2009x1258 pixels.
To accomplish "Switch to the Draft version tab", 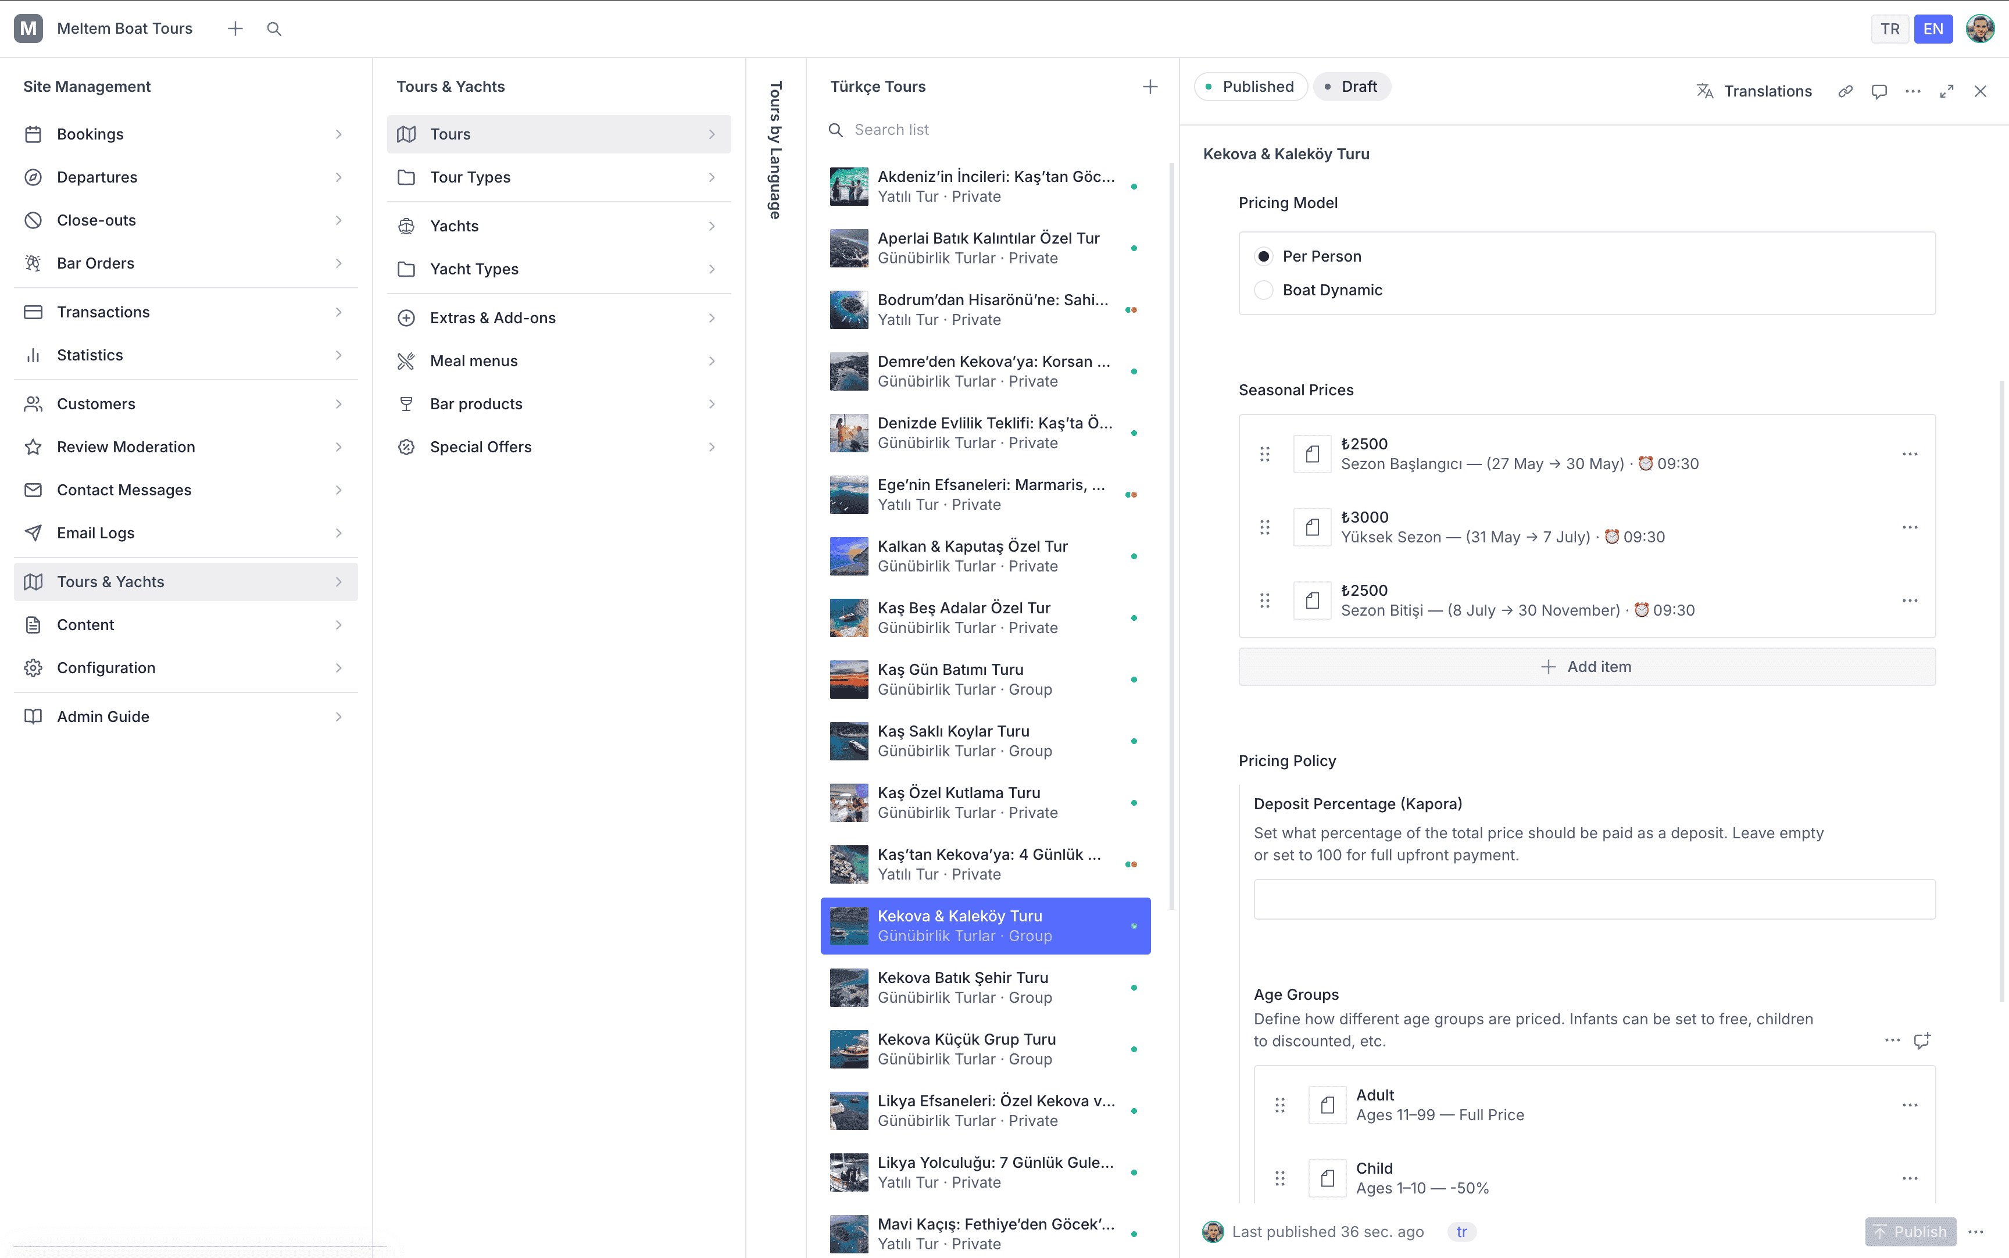I will (x=1351, y=87).
